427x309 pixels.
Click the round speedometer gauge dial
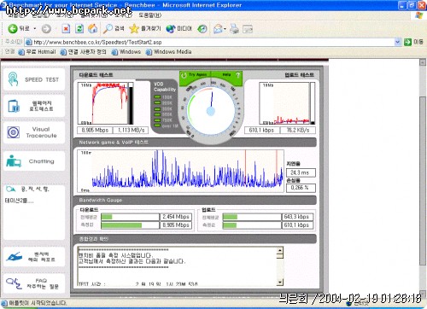(211, 111)
